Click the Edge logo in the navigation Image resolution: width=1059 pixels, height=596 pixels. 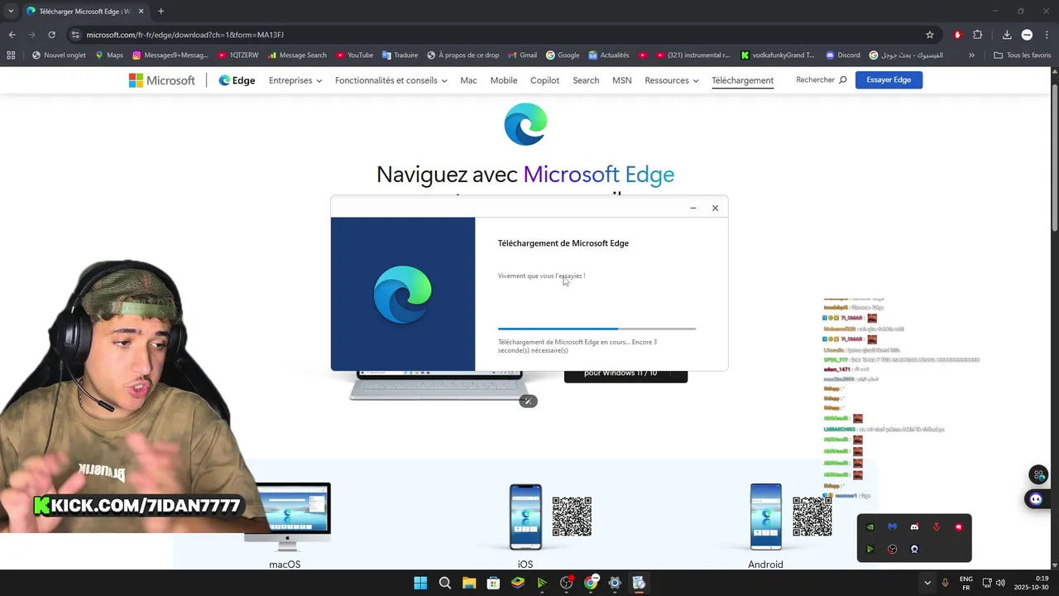click(x=237, y=80)
